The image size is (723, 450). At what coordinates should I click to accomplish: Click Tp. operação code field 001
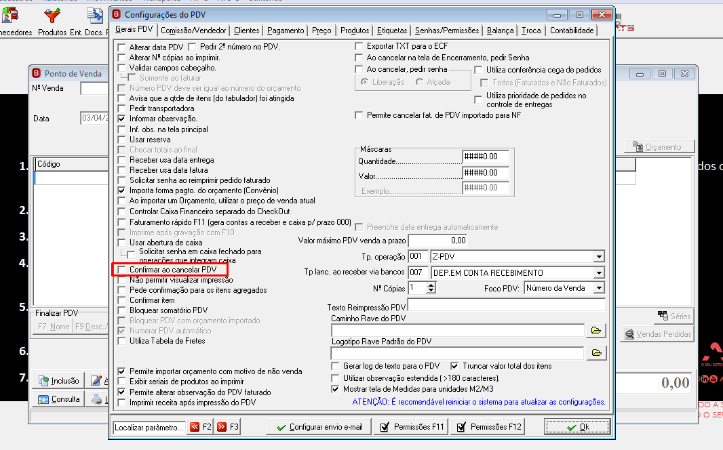418,257
